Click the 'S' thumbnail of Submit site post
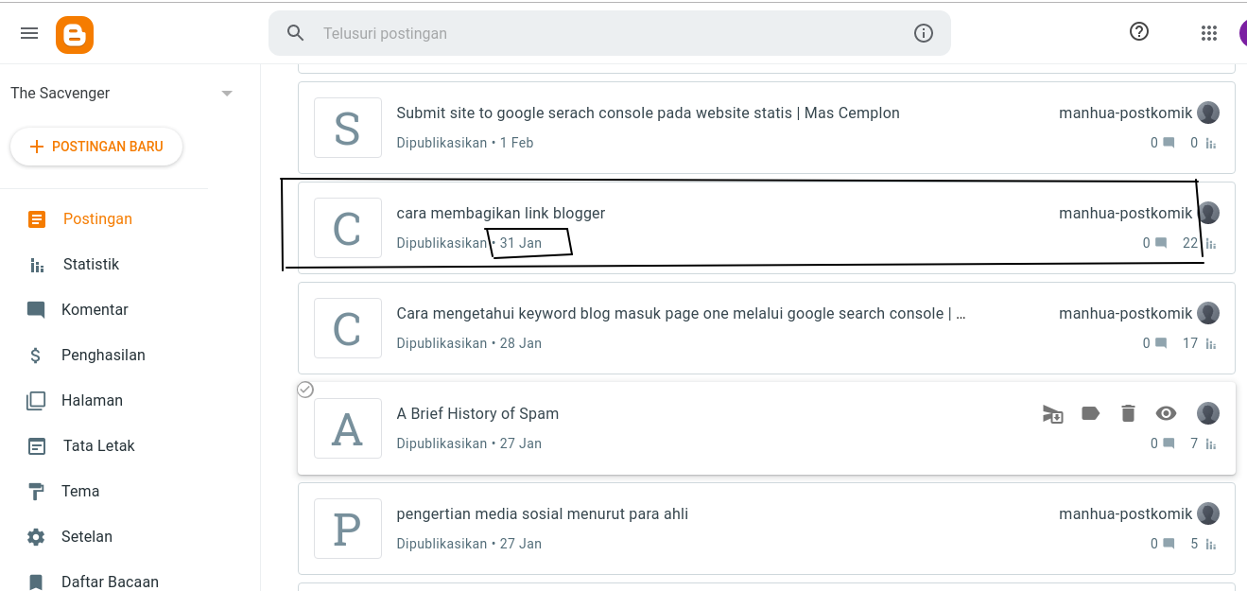The image size is (1247, 591). 348,128
